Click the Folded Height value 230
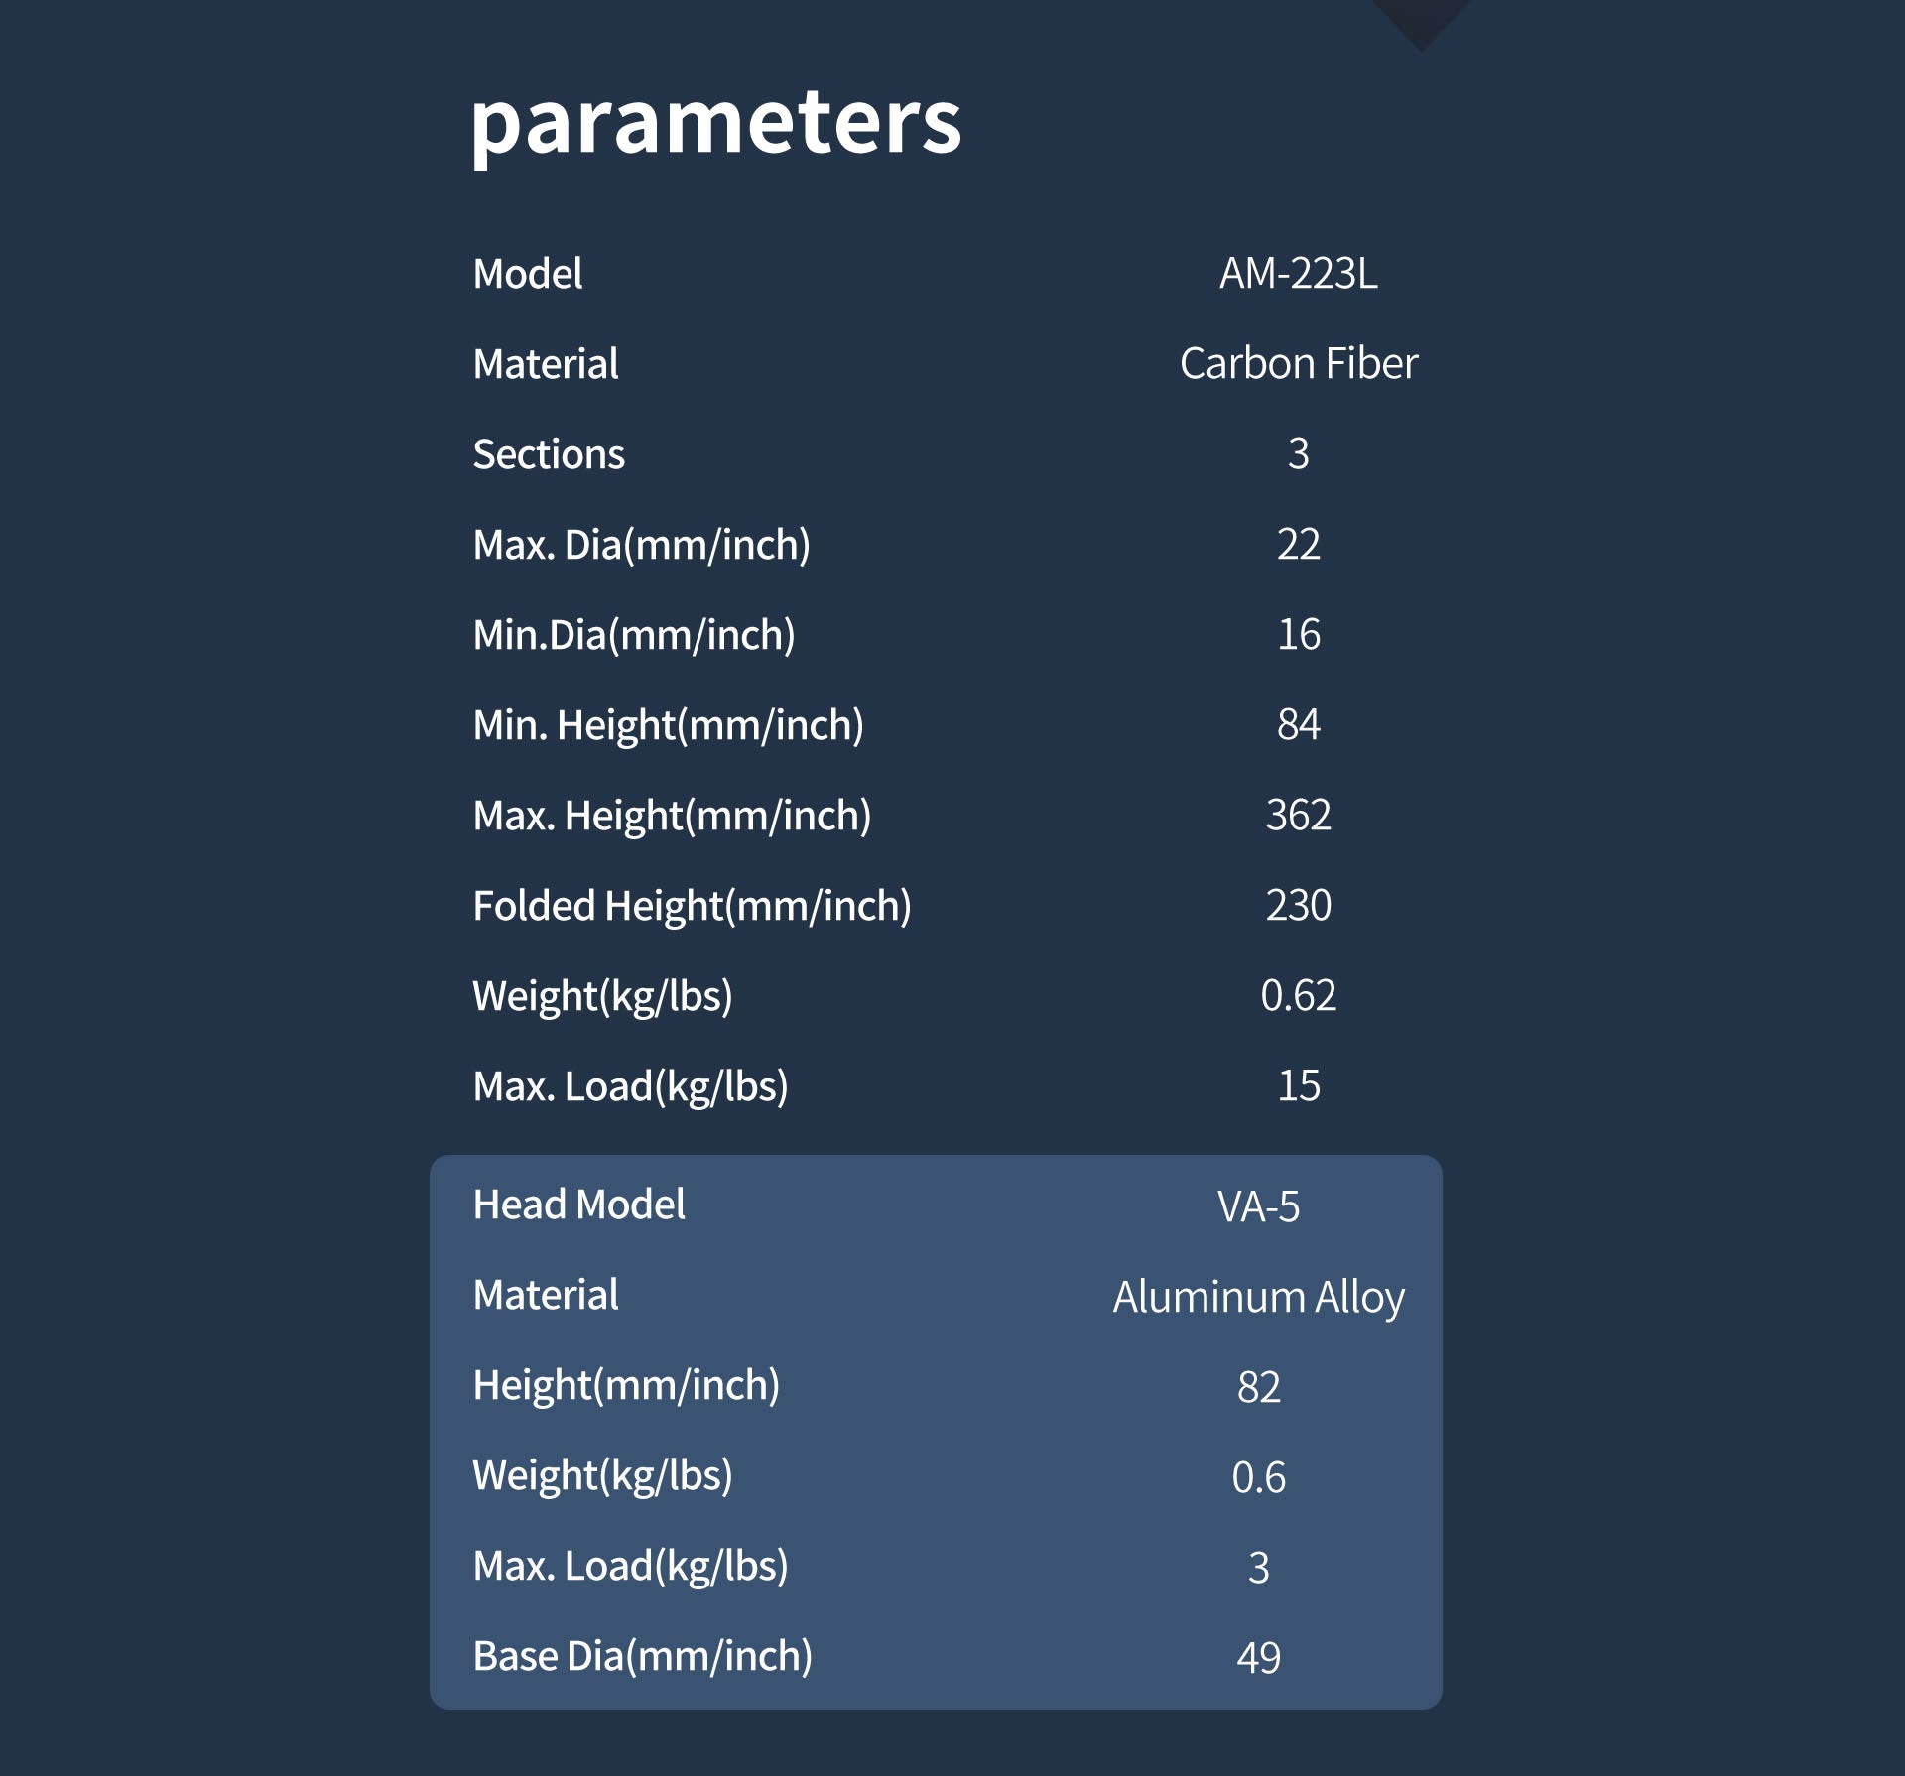The width and height of the screenshot is (1905, 1776). 1298,906
